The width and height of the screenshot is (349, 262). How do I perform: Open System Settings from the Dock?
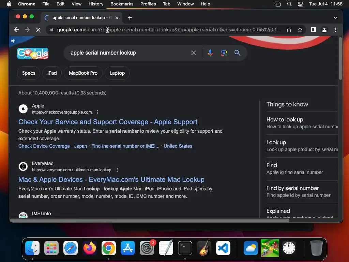147,248
